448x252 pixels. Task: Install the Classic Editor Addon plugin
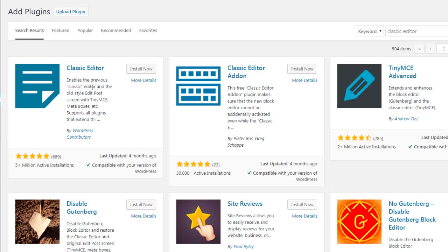(x=302, y=69)
